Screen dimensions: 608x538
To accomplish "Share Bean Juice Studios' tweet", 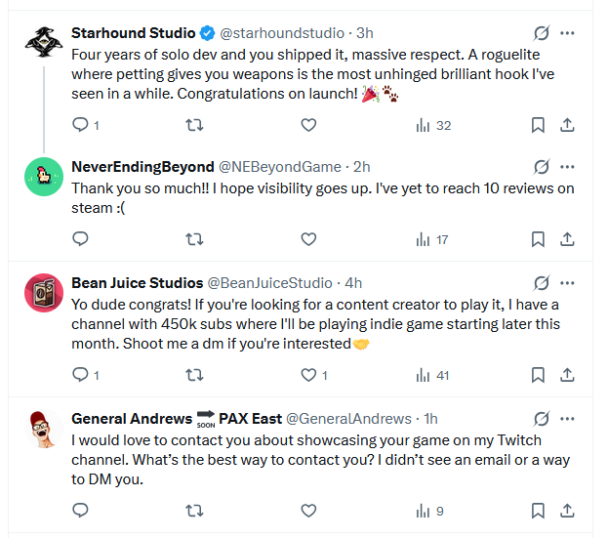I will click(568, 375).
